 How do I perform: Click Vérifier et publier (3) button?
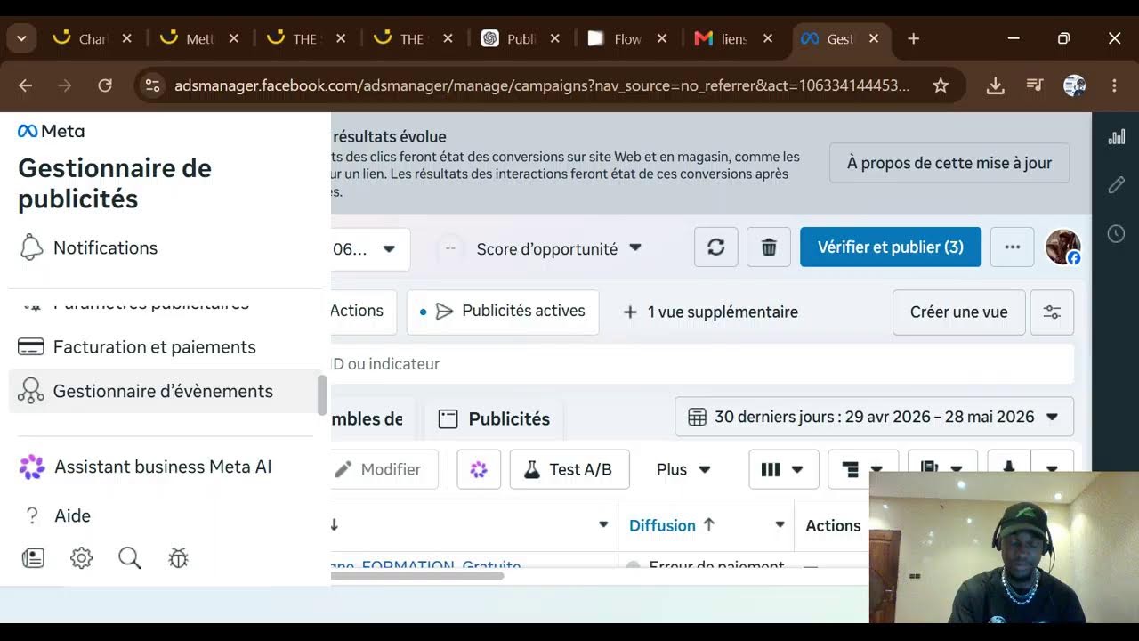click(x=891, y=247)
